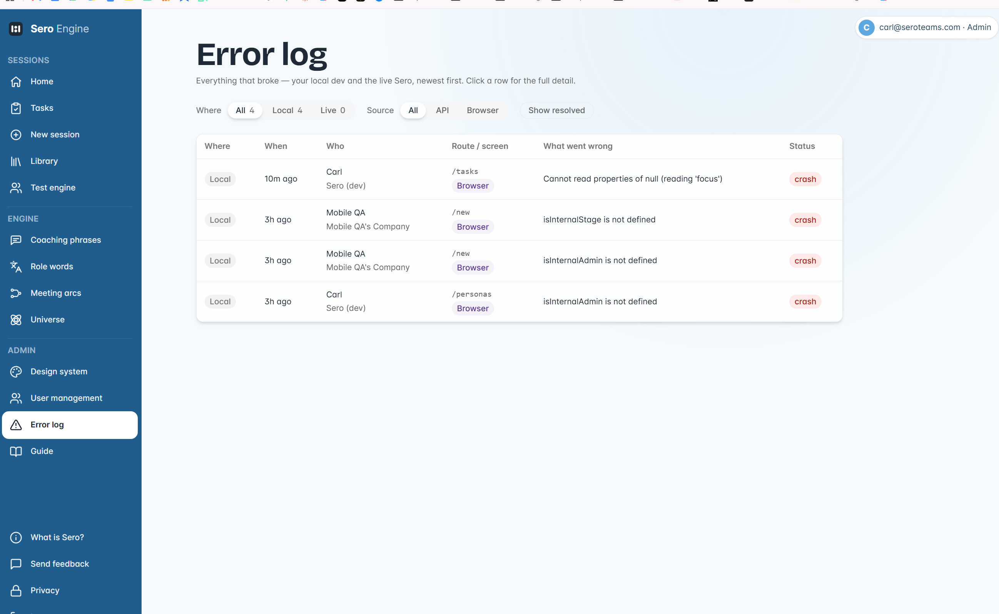Click the crash status in /tasks row
Screen dimensions: 999x614
pos(805,179)
